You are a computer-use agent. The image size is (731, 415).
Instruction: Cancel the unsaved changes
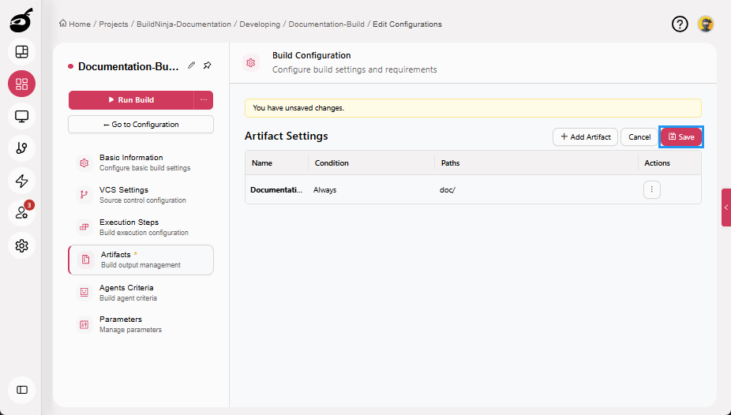(639, 136)
